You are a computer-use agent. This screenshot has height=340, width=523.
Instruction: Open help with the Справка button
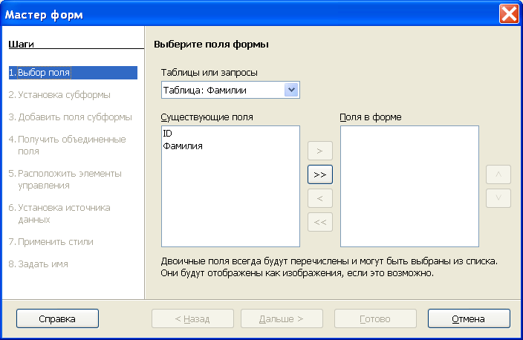tap(57, 318)
